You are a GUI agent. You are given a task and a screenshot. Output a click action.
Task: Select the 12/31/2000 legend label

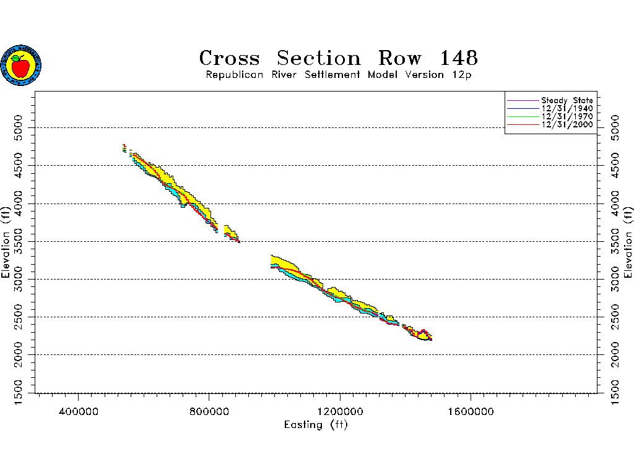coord(567,125)
